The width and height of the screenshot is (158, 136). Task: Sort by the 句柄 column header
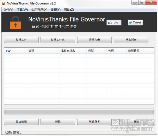pos(117,51)
